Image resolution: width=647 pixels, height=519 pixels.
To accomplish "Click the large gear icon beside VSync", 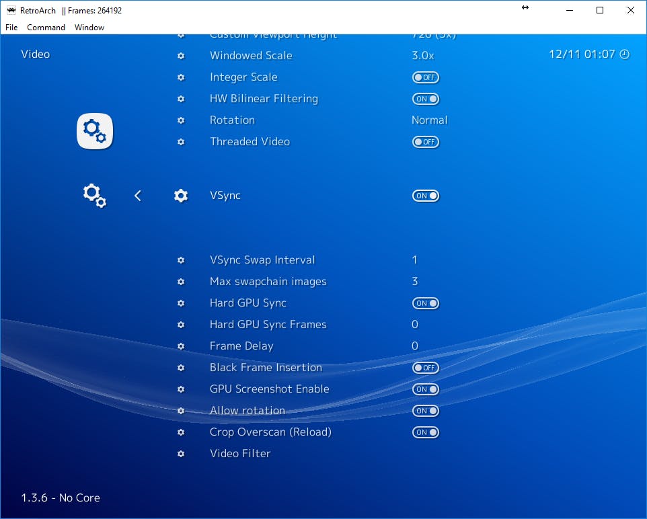I will point(181,196).
